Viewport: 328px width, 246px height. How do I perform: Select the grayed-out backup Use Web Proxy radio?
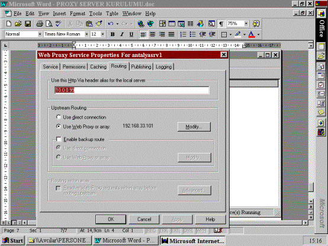point(59,157)
